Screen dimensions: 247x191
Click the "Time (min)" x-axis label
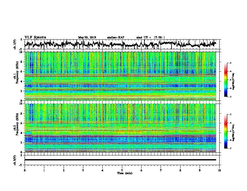pos(125,173)
